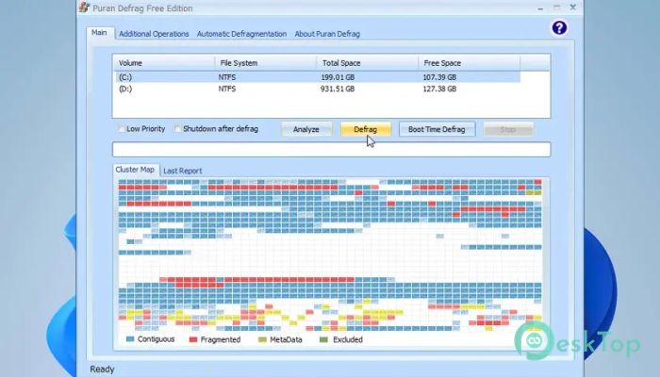Viewport: 660px width, 377px height.
Task: Open the Automatic Defragmentation tab
Action: (241, 34)
